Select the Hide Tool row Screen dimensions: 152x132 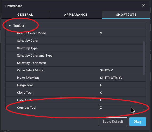[x=76, y=100]
